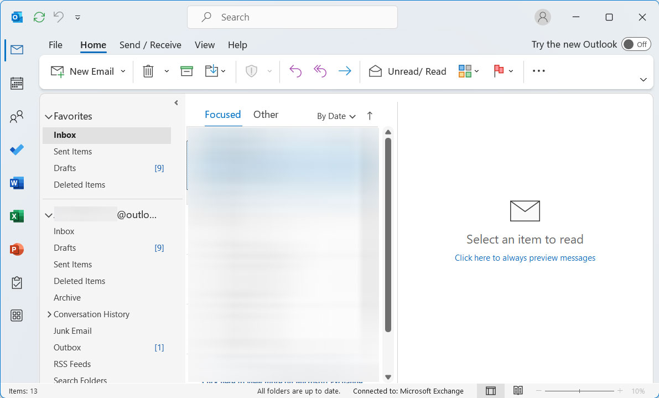Open the Categorize dropdown on the ribbon
This screenshot has width=659, height=398.
click(468, 71)
